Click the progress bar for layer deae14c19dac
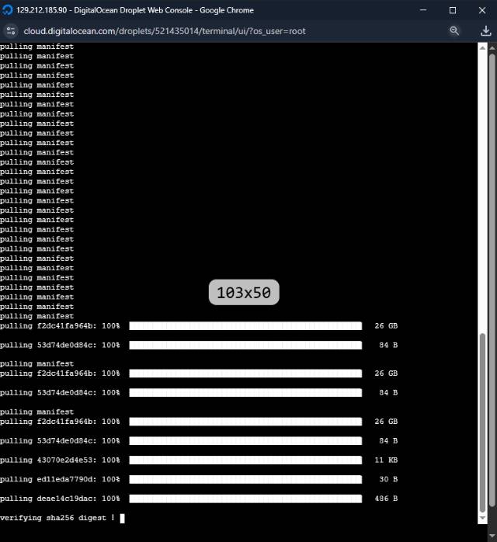The image size is (497, 542). 245,499
